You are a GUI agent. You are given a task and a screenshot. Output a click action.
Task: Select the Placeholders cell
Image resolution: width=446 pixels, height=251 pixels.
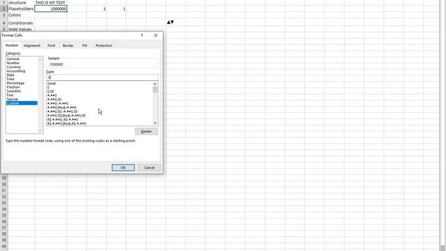(22, 9)
